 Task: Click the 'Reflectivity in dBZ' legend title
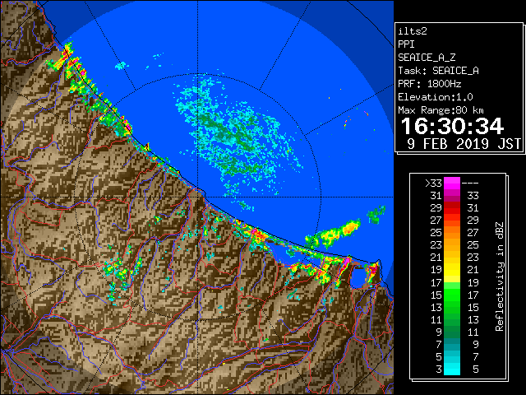(500, 276)
